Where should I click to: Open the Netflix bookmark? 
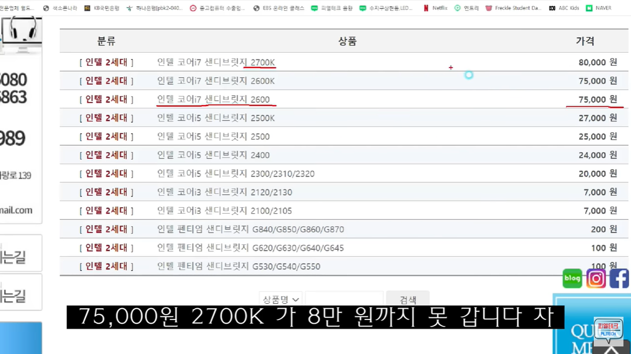[435, 8]
